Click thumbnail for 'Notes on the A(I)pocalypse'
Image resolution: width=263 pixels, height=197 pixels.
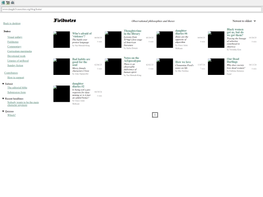coord(113,67)
